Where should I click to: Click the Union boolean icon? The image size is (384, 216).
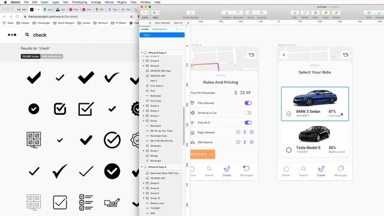click(369, 13)
